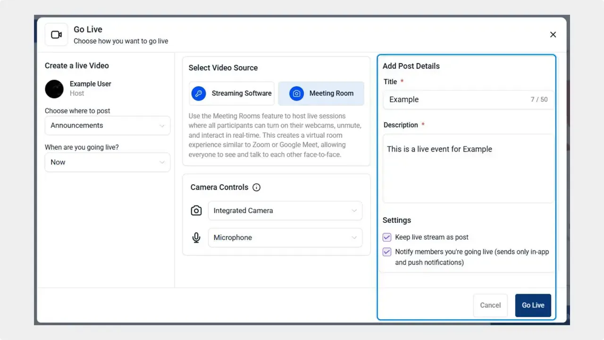Select the Streaming Software source tab

coord(232,93)
